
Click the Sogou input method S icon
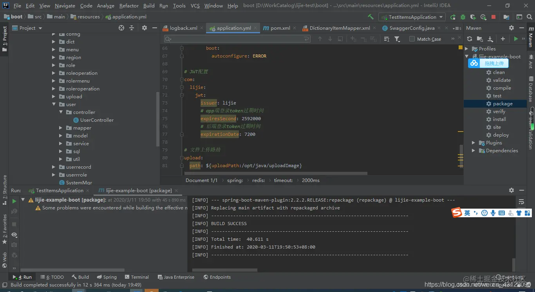[457, 213]
